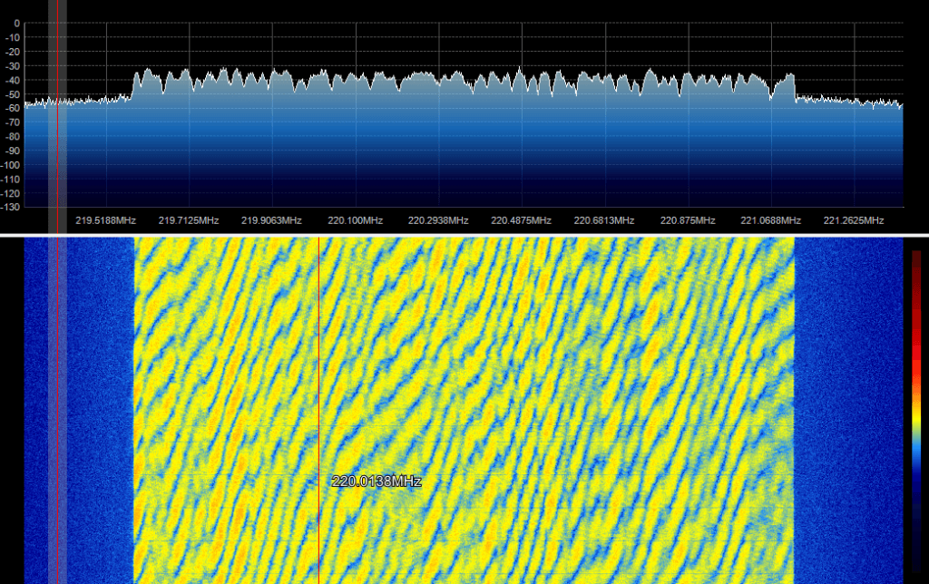Viewport: 929px width, 584px height.
Task: Click the grey VFO bandwidth band in waterfall
Action: click(x=57, y=408)
